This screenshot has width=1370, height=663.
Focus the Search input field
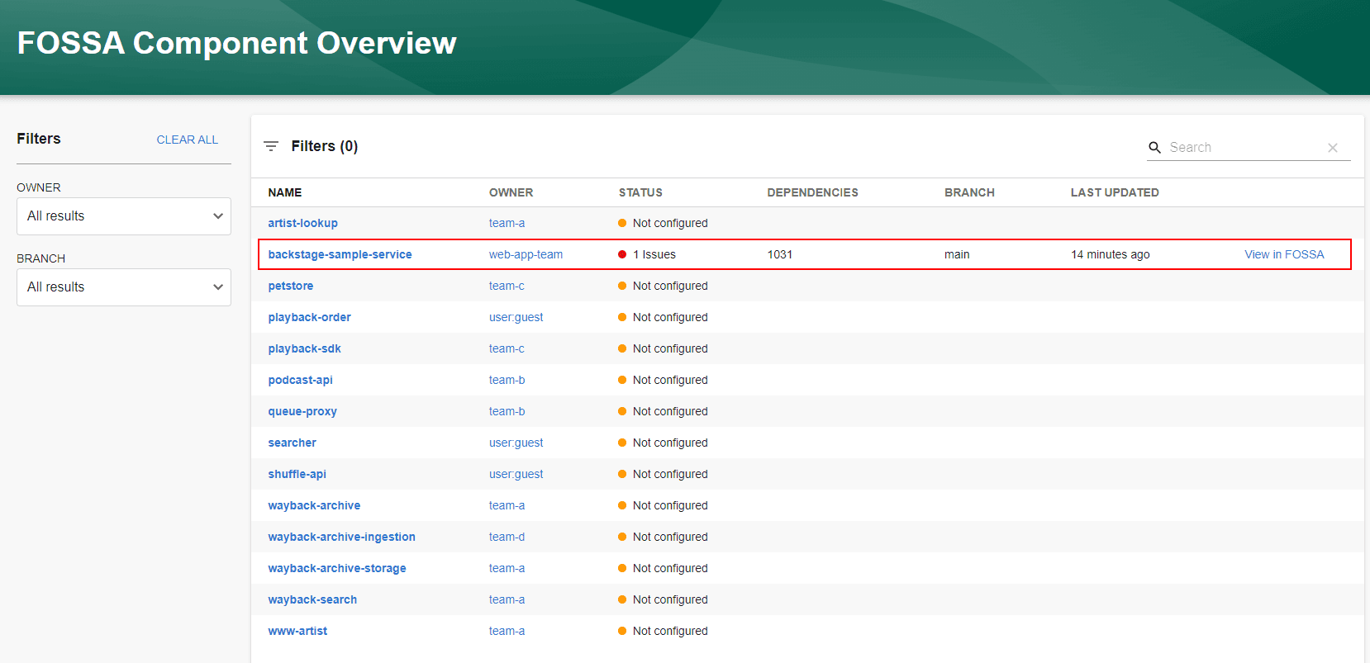[x=1244, y=147]
